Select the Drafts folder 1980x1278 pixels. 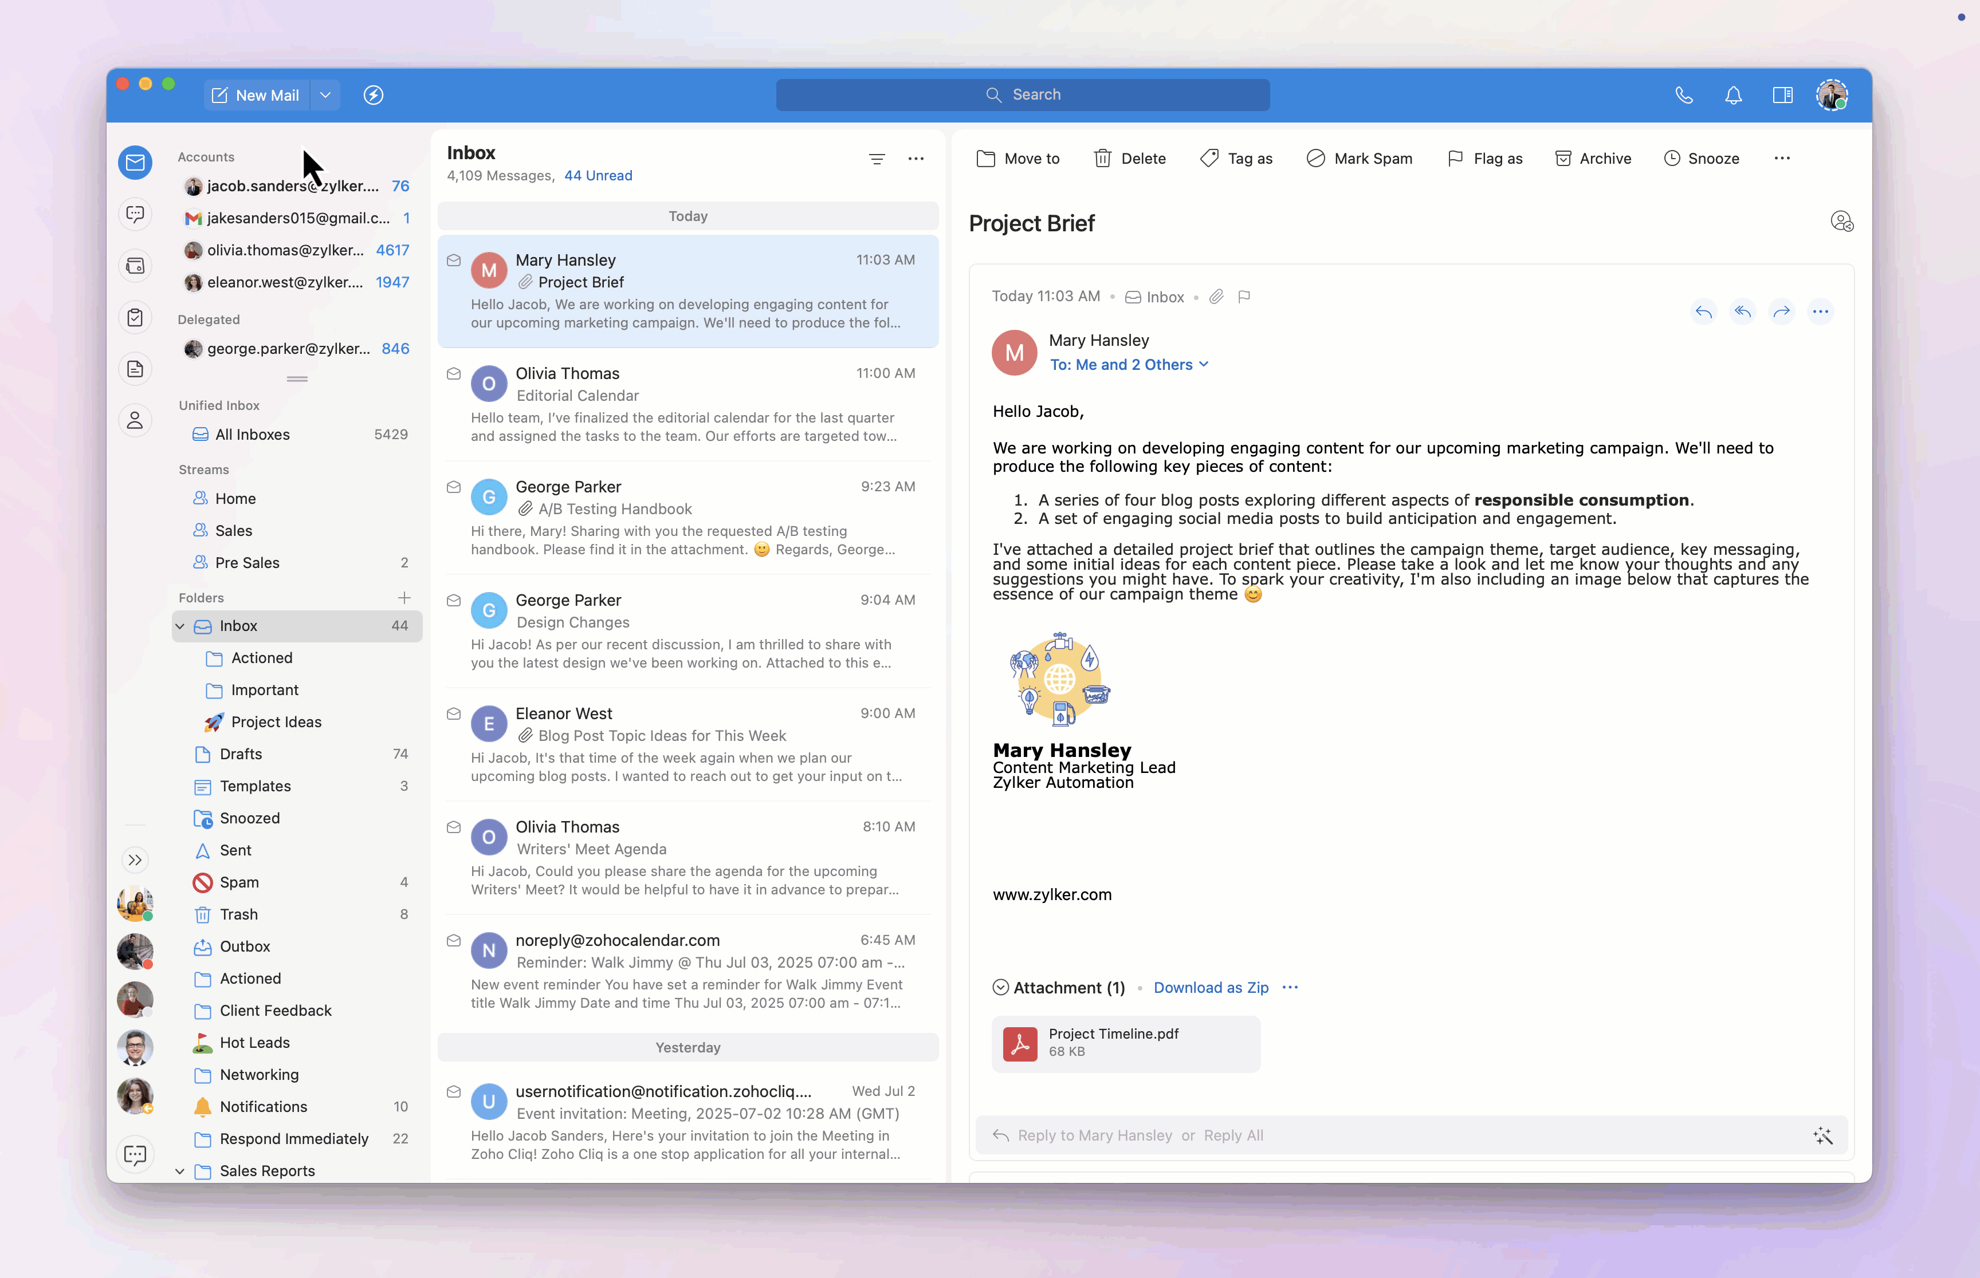(241, 754)
